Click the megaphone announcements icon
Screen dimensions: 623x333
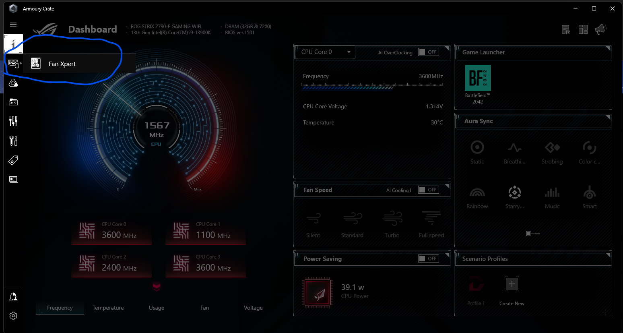601,29
